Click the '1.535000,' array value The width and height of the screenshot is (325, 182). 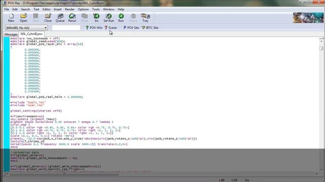pyautogui.click(x=32, y=91)
